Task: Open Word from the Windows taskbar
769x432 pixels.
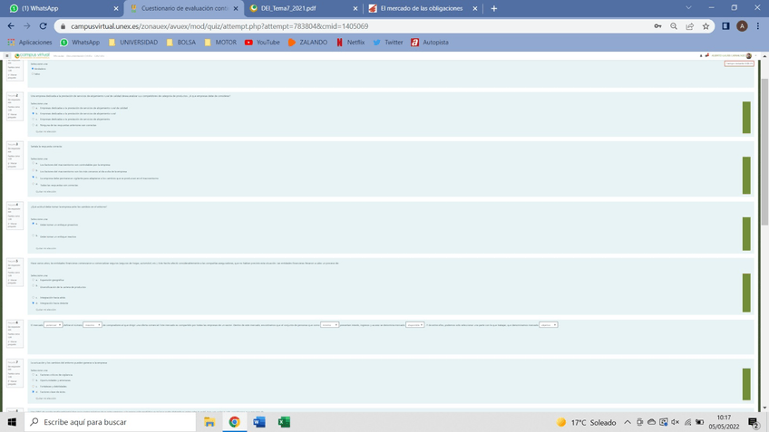Action: point(258,422)
